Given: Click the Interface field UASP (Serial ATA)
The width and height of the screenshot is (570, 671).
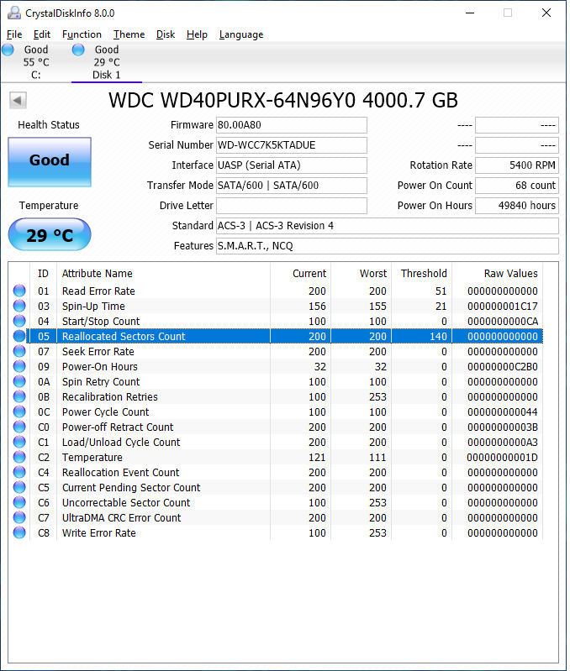Looking at the screenshot, I should click(291, 165).
